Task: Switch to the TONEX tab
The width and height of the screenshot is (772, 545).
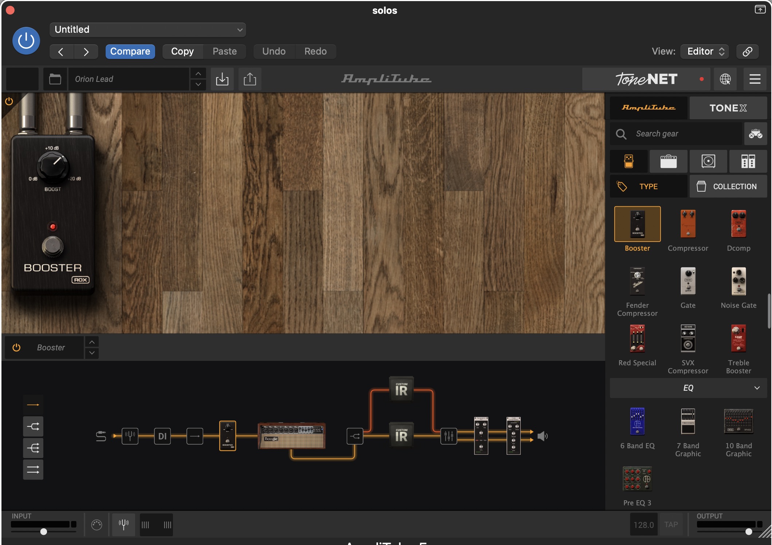Action: (728, 108)
